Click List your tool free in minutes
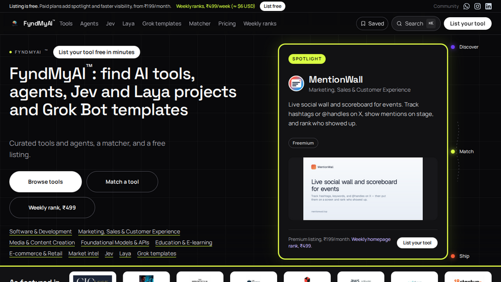 (x=97, y=52)
